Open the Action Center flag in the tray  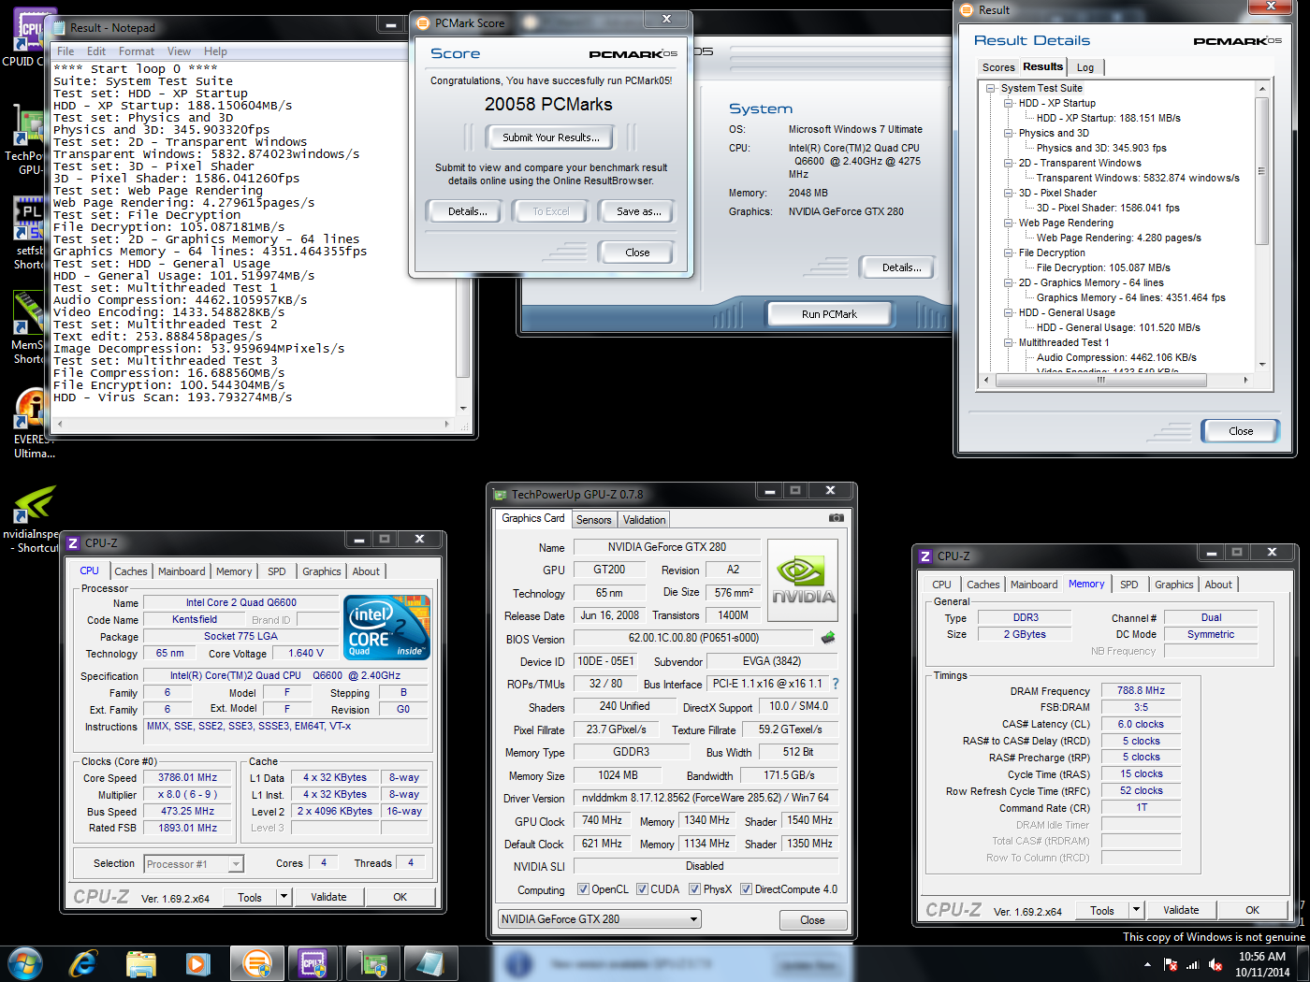(1171, 964)
